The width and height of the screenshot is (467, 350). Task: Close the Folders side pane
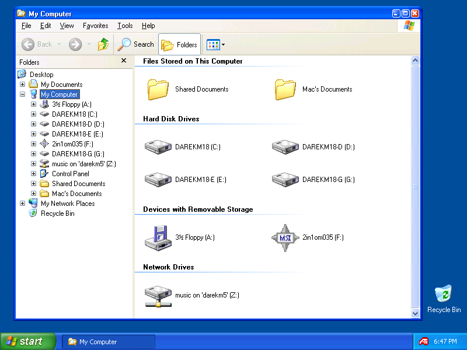[124, 61]
